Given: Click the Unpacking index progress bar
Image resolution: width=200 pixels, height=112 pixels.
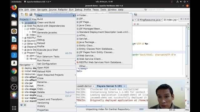Looking at the screenshot, I should point(143,109).
